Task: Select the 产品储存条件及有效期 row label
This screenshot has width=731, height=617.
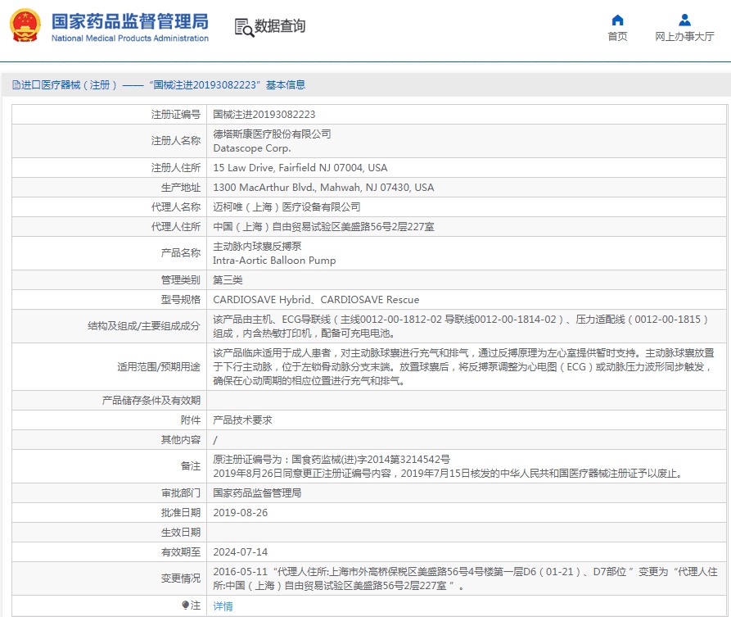Action: (151, 400)
